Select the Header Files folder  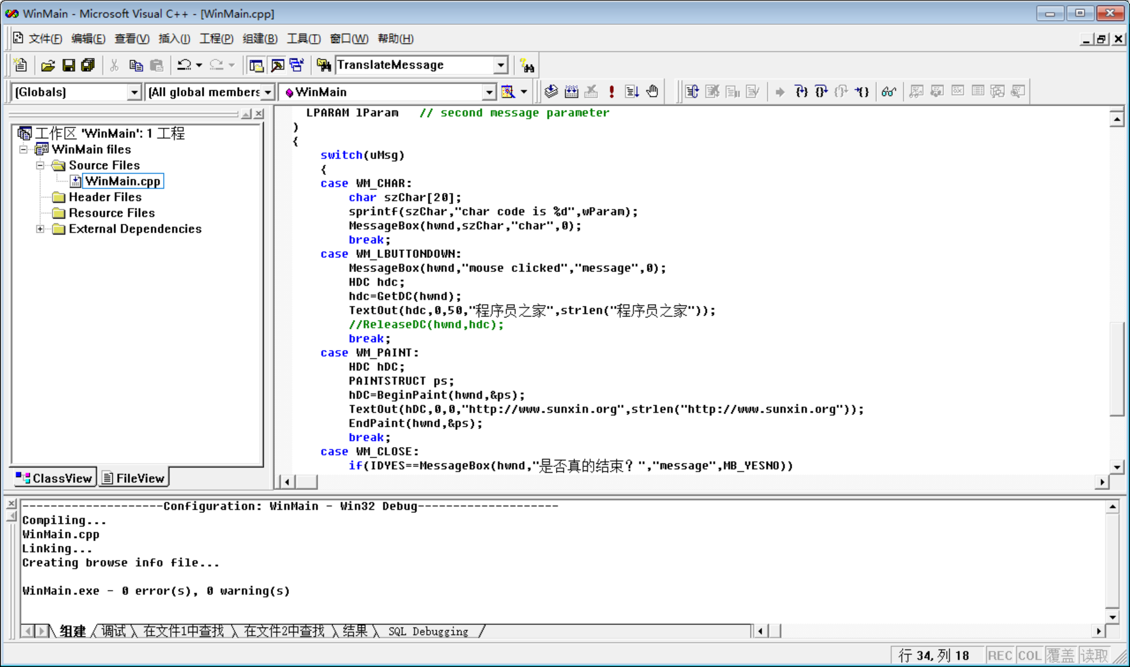(105, 197)
